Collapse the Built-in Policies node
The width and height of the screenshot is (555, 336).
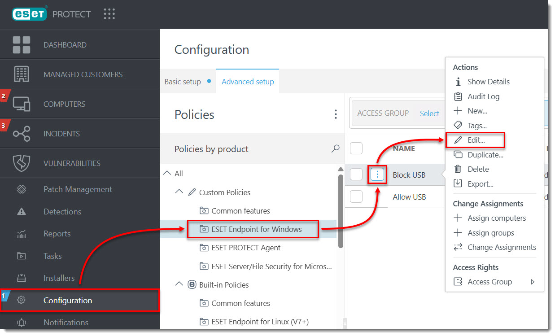[179, 284]
